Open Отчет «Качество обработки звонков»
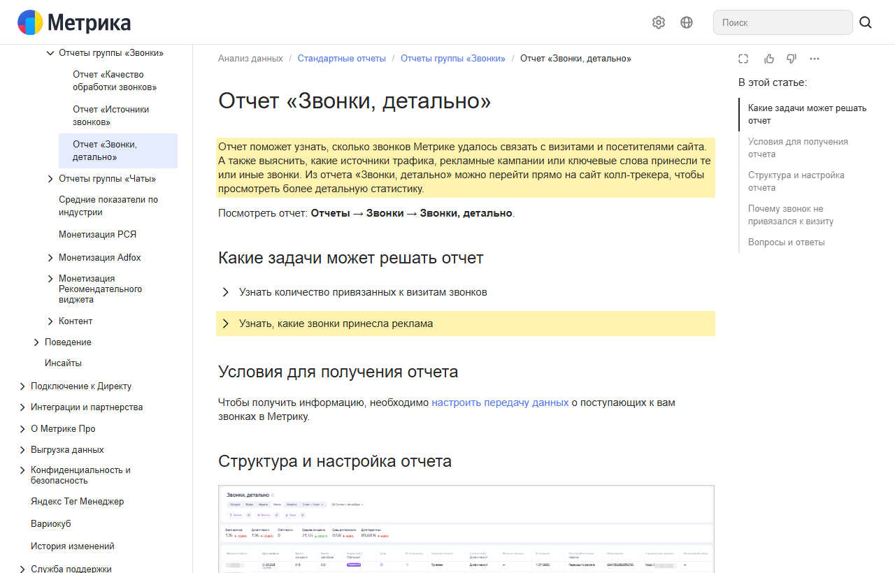Screen dimensions: 895x573 [x=115, y=81]
